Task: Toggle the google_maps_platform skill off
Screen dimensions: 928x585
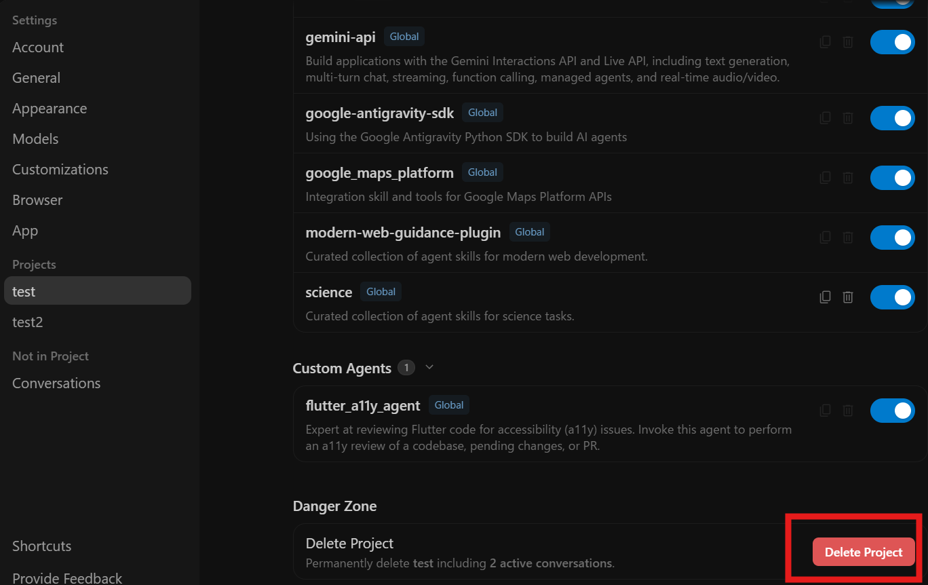Action: [x=893, y=178]
